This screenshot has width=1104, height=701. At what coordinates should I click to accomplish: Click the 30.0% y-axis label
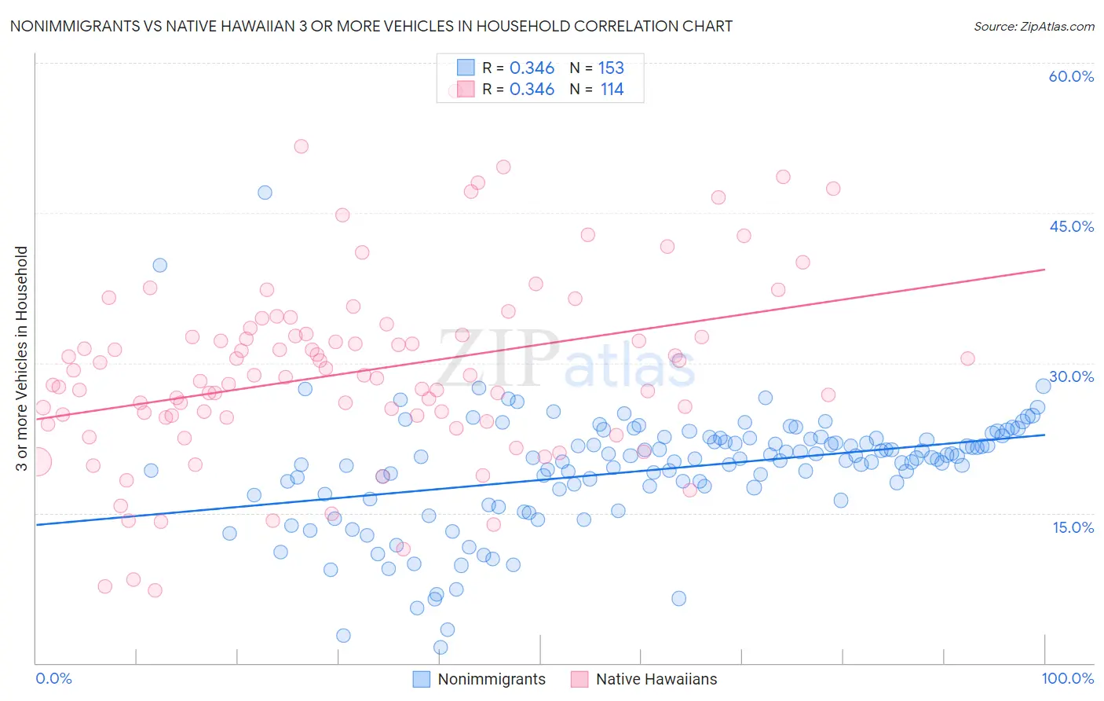(x=1071, y=376)
